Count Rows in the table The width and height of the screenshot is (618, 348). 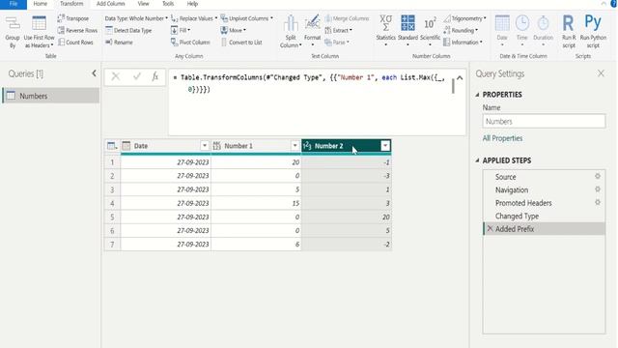pos(75,43)
